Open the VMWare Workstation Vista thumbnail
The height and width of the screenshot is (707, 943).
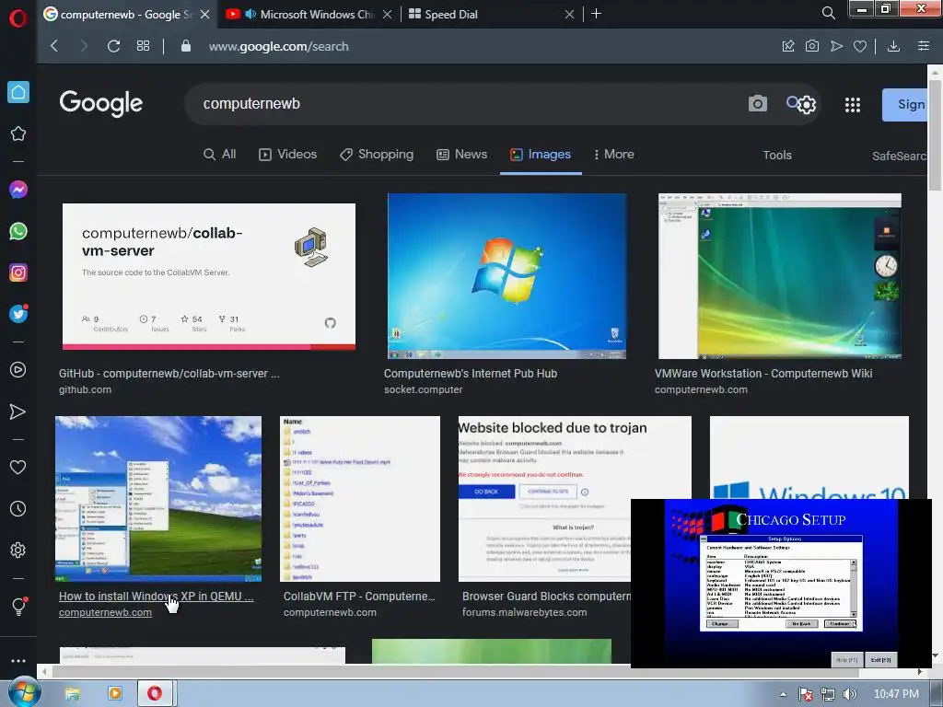tap(779, 276)
